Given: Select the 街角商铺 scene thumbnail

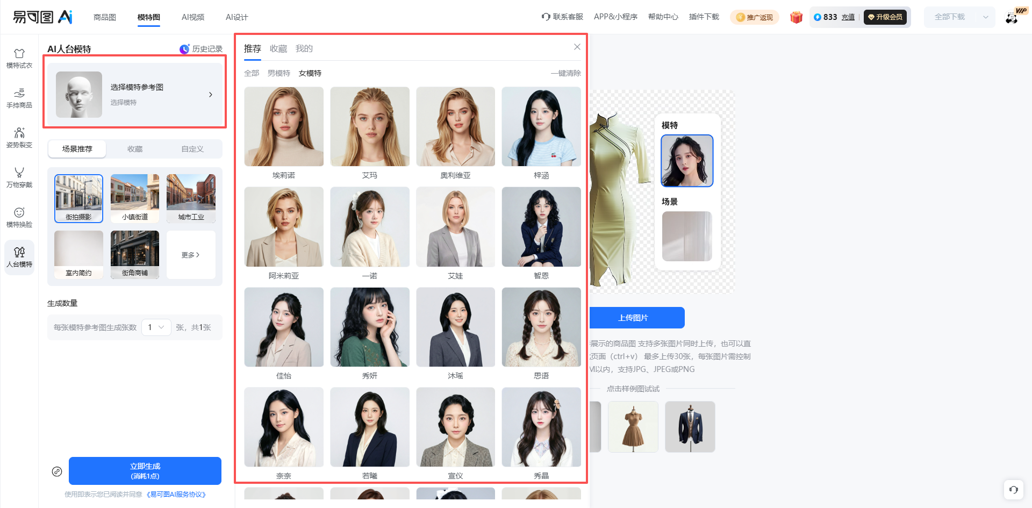Looking at the screenshot, I should coord(135,255).
